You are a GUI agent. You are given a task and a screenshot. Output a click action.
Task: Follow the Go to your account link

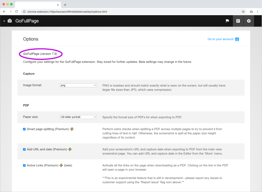click(x=220, y=39)
